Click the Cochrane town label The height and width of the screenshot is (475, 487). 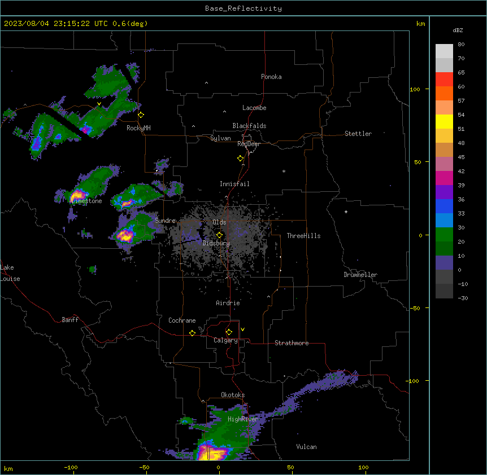pyautogui.click(x=182, y=320)
